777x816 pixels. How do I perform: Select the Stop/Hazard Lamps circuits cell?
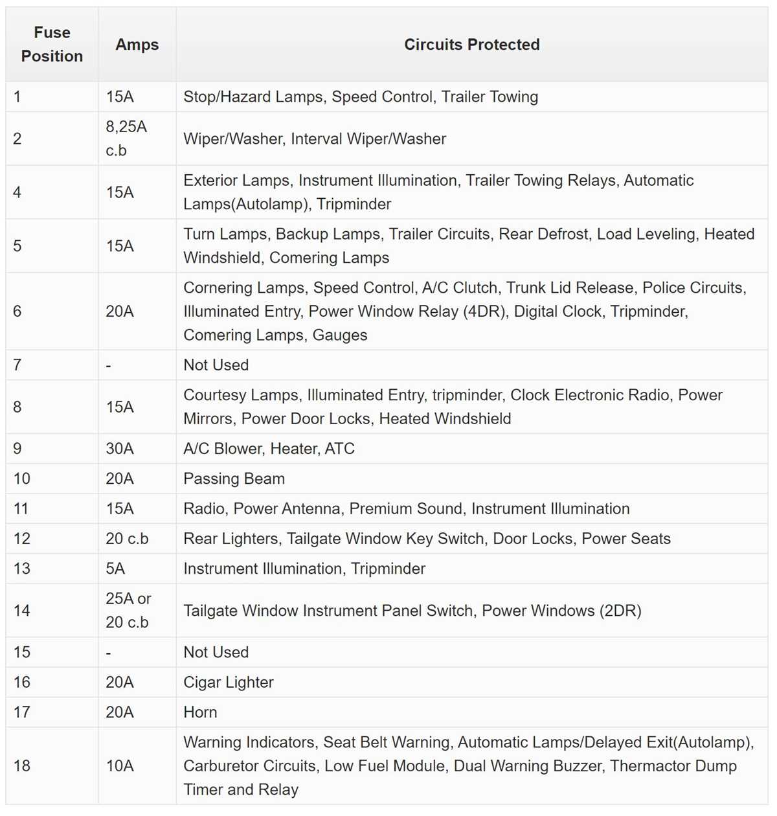(472, 96)
